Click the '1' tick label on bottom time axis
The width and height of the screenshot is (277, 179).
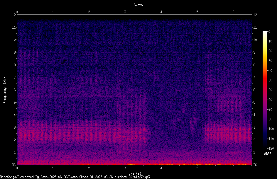(x=53, y=168)
